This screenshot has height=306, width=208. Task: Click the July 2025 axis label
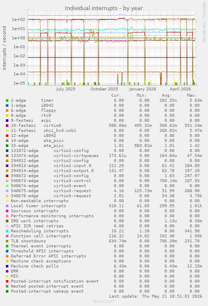pos(66,89)
